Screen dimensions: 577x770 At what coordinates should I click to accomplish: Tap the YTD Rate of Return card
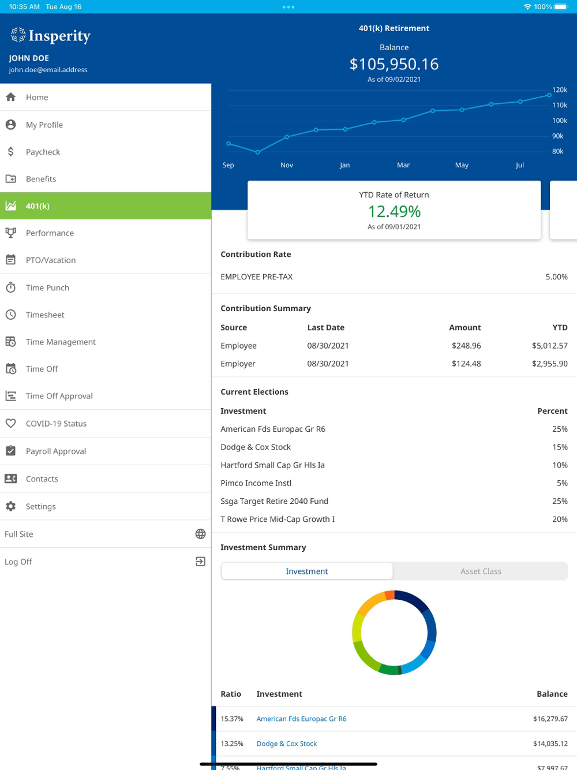pos(394,210)
